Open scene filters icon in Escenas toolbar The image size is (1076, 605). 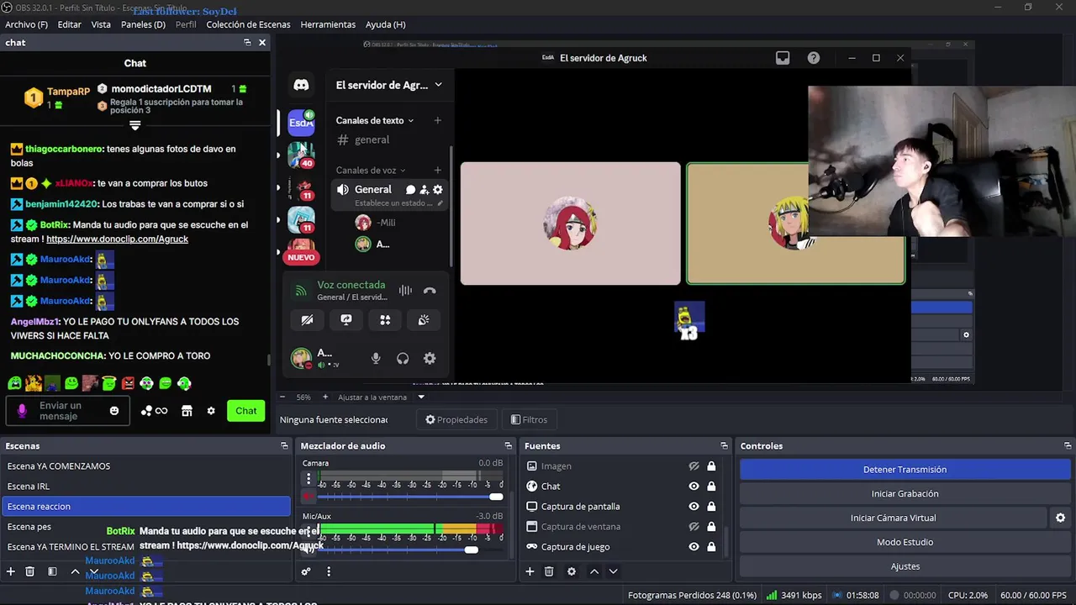(52, 571)
